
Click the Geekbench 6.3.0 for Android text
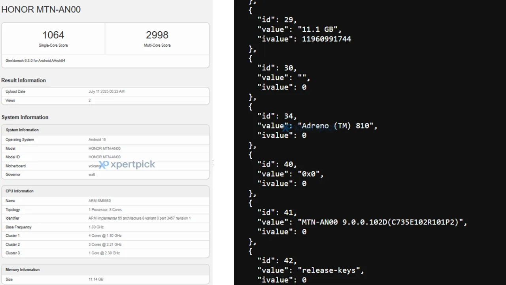35,61
